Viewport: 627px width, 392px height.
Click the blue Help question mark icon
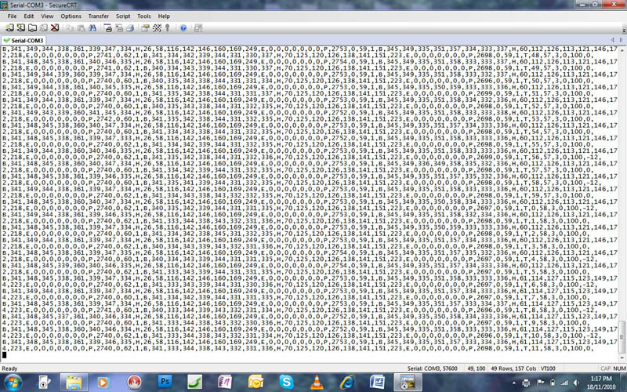pos(183,27)
